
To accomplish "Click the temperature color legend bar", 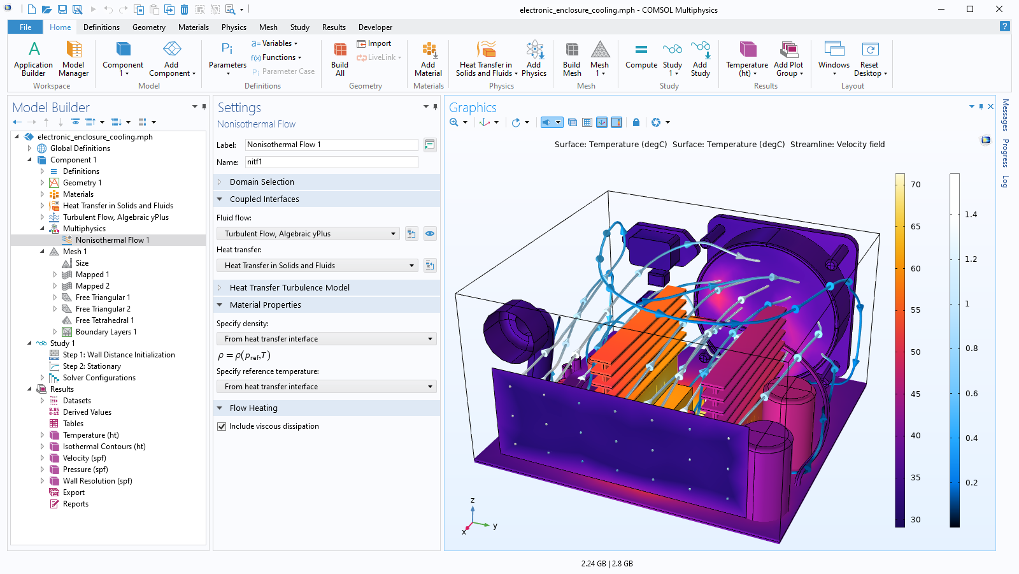I will pyautogui.click(x=900, y=350).
